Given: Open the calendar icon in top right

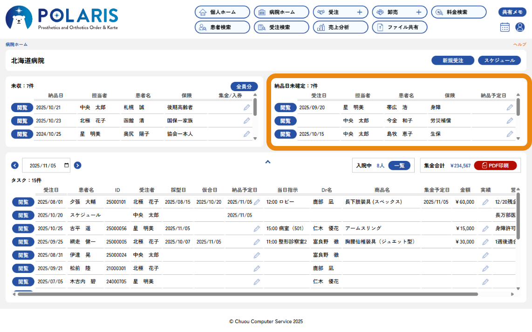Looking at the screenshot, I should (x=505, y=27).
